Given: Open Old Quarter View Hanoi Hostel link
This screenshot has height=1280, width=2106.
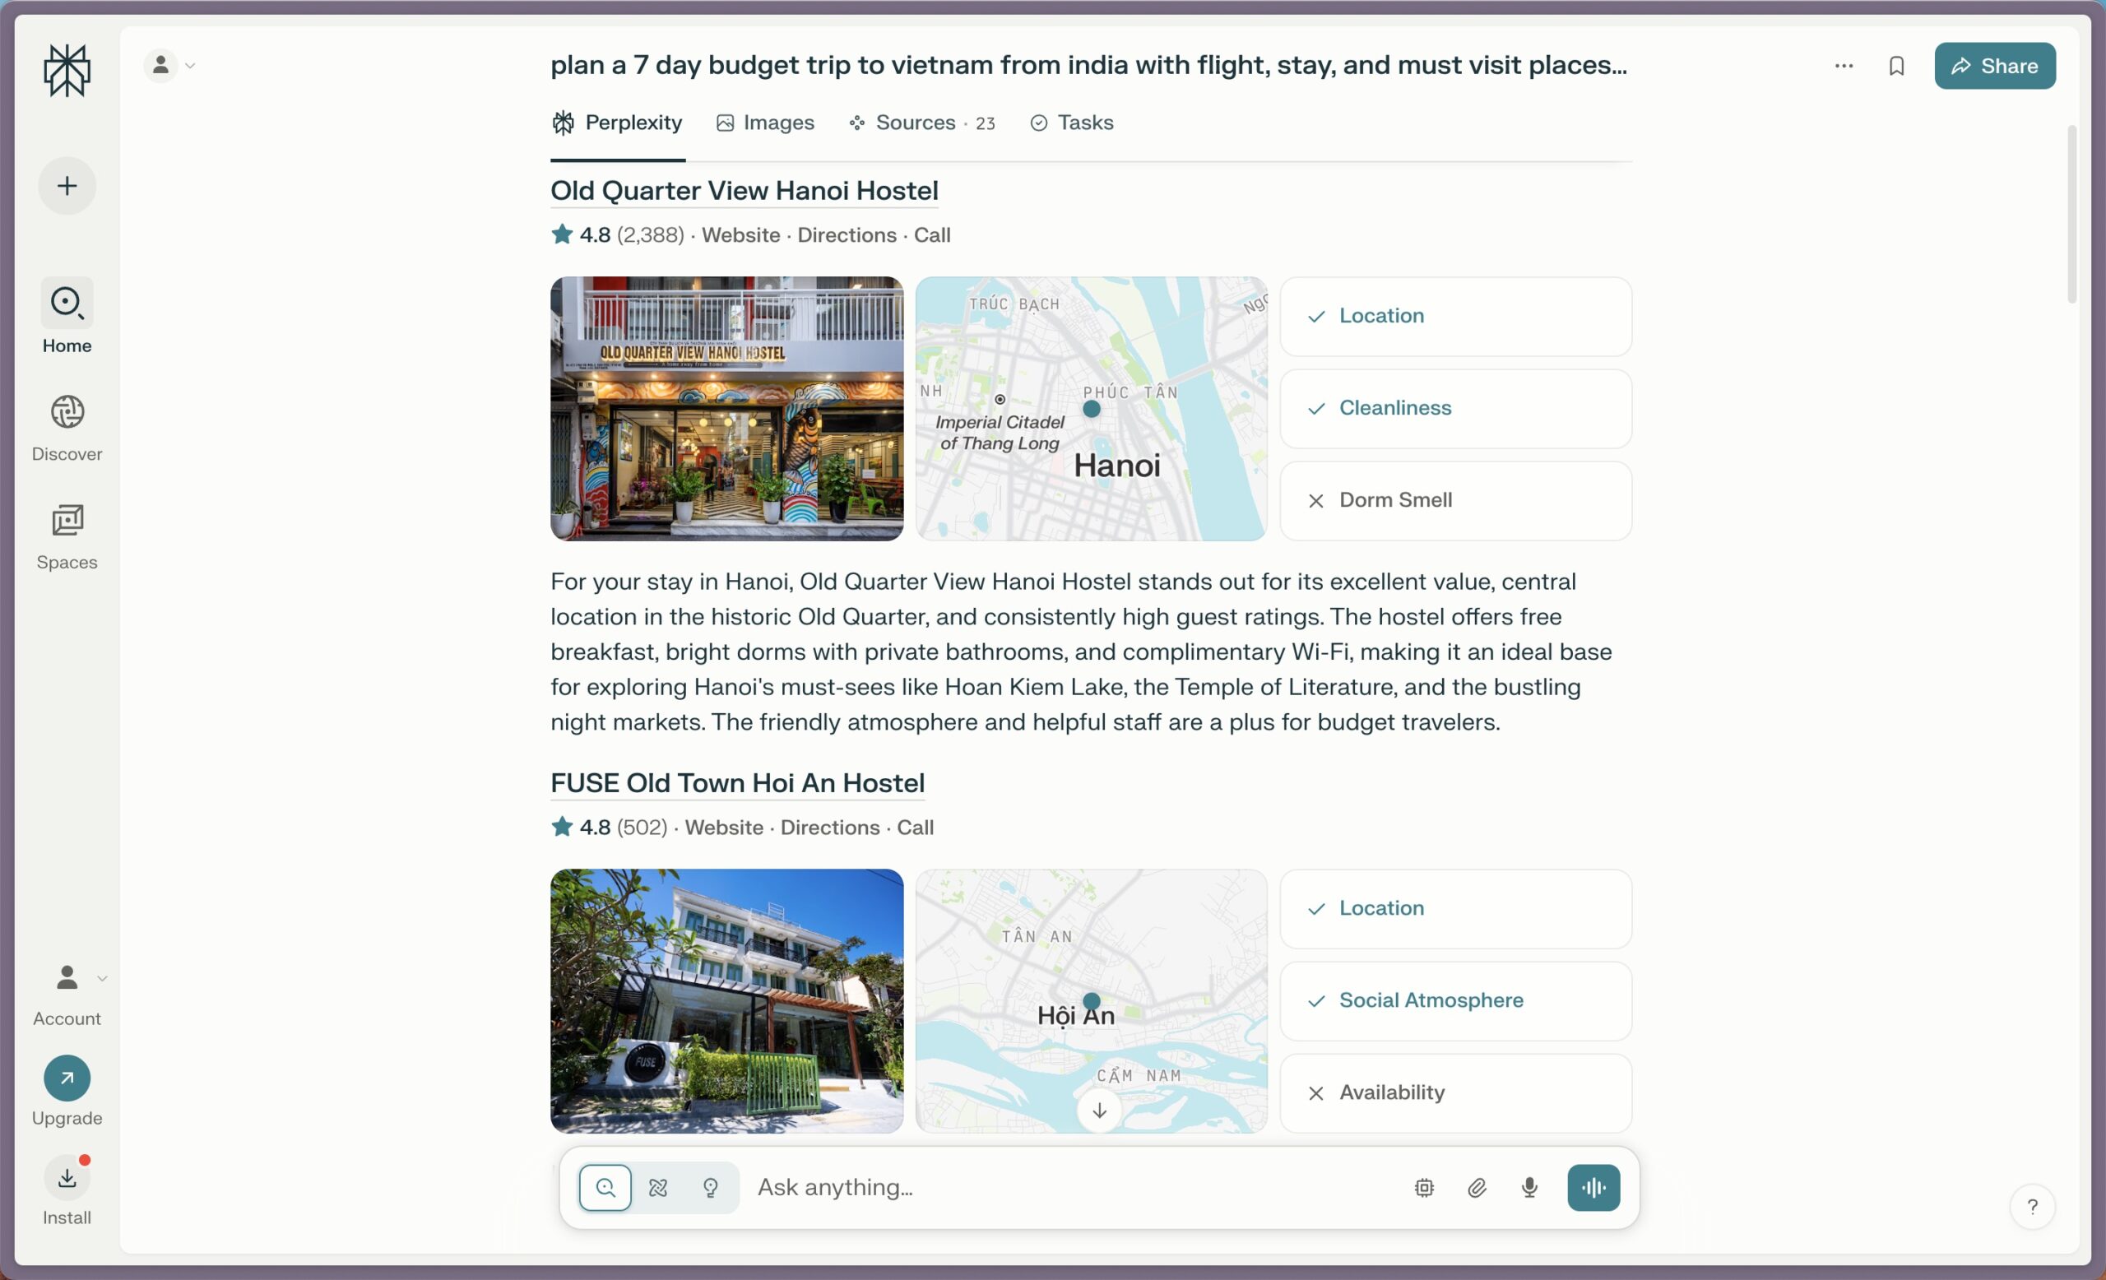Looking at the screenshot, I should pos(744,191).
